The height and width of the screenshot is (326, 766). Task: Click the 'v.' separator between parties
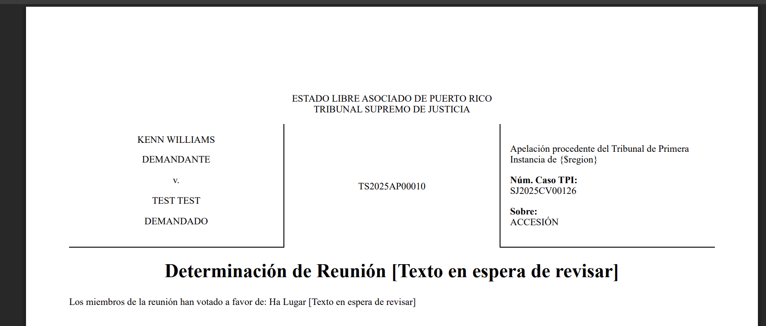click(176, 180)
